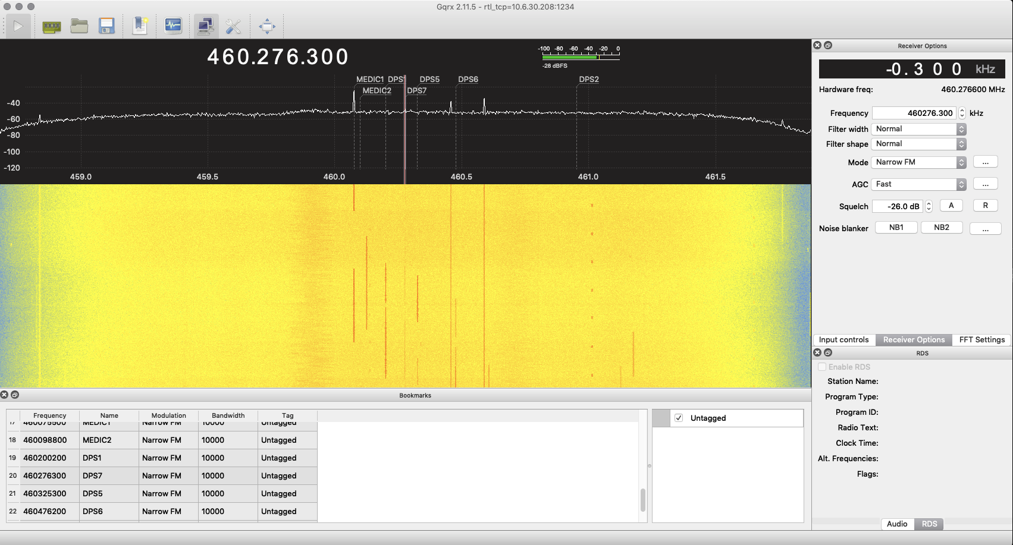Viewport: 1013px width, 545px height.
Task: Click the Squelch dB value field
Action: pos(898,206)
